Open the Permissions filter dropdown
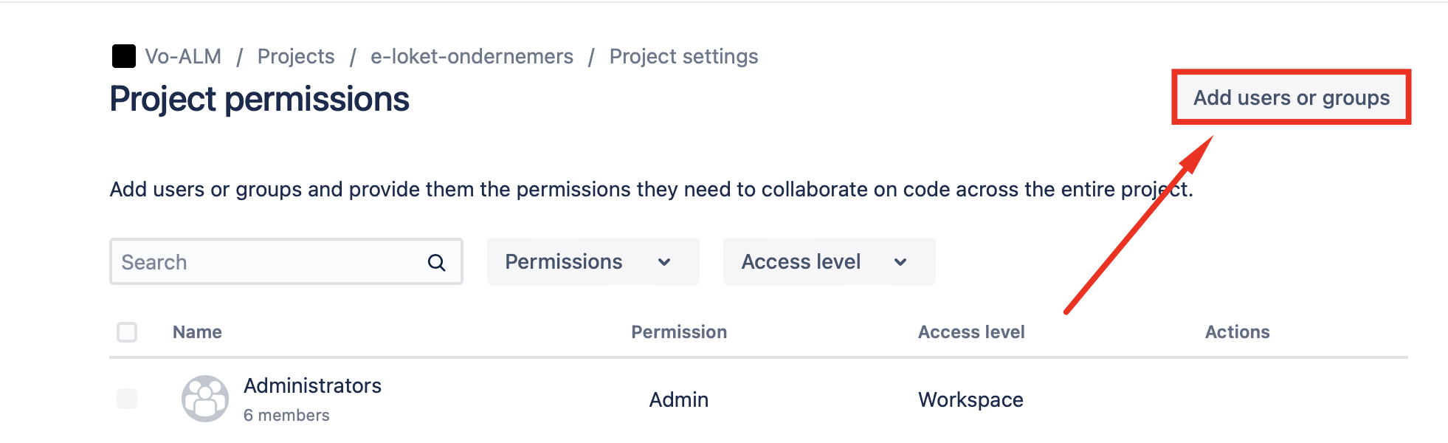The width and height of the screenshot is (1448, 443). 564,262
